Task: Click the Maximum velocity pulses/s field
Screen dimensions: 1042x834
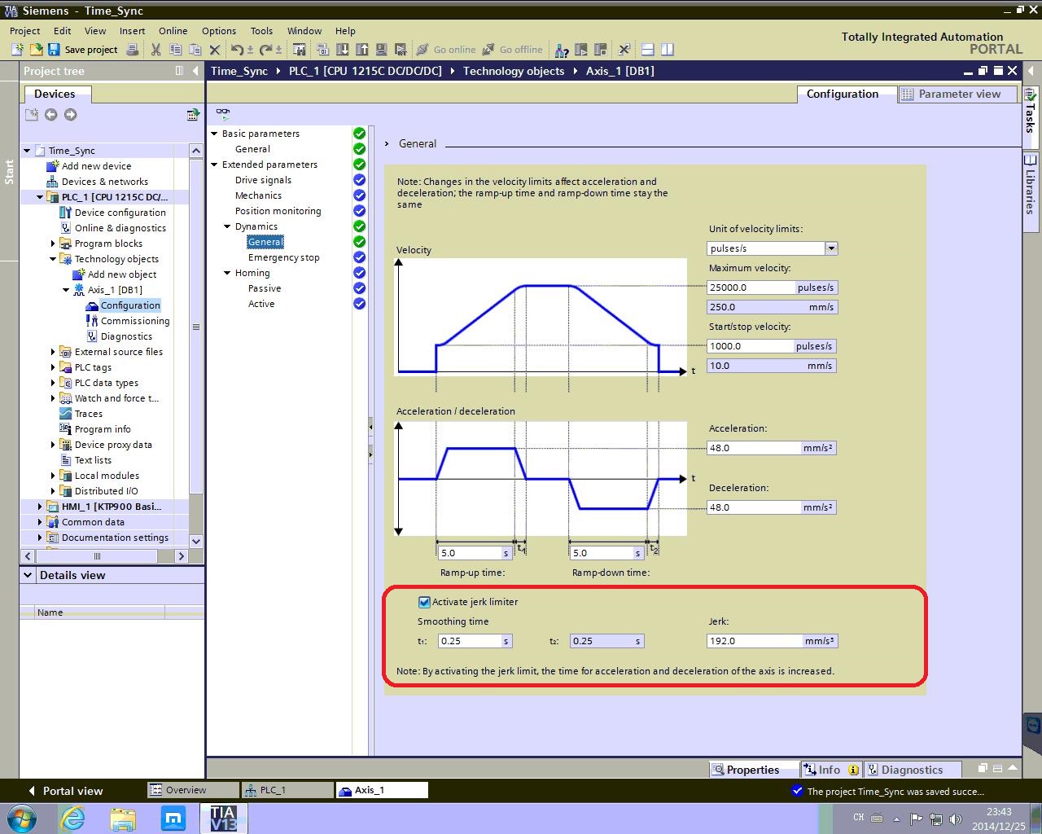Action: click(x=751, y=288)
